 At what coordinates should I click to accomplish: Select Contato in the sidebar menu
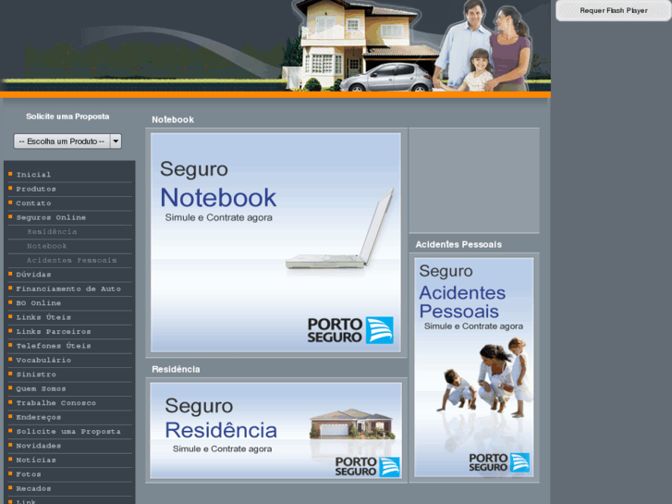tap(33, 203)
